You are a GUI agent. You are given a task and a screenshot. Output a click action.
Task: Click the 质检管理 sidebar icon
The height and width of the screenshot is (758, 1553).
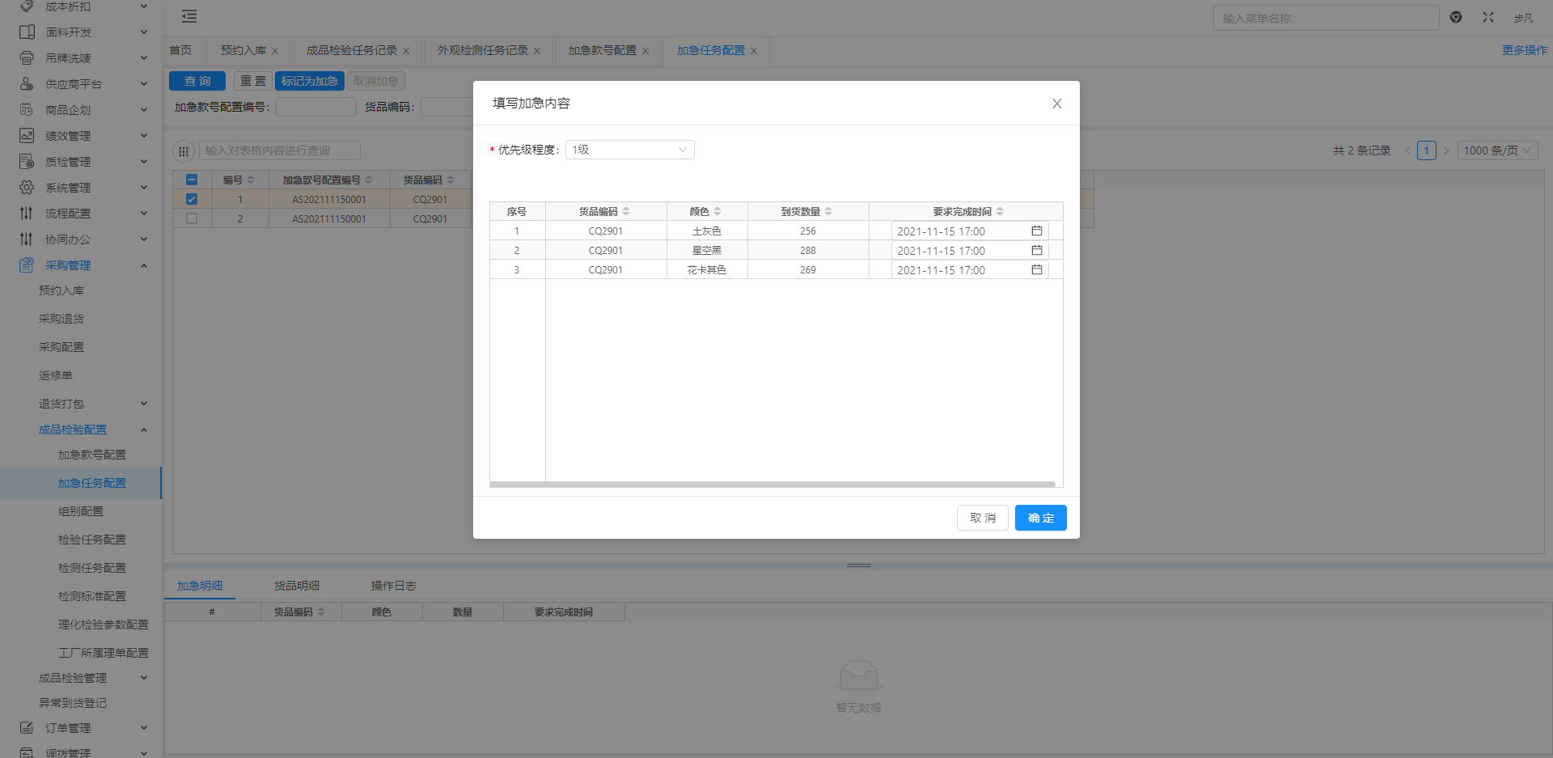[27, 162]
